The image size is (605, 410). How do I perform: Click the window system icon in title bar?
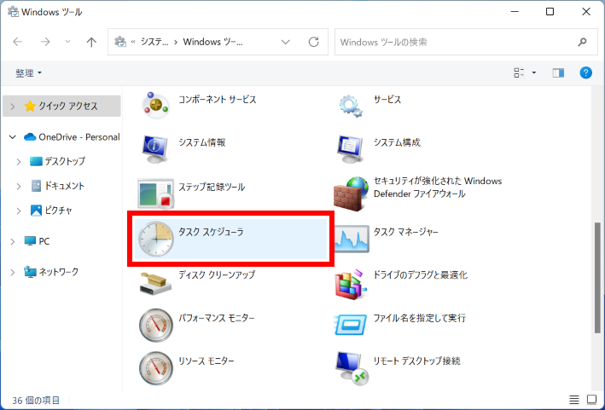click(x=13, y=12)
